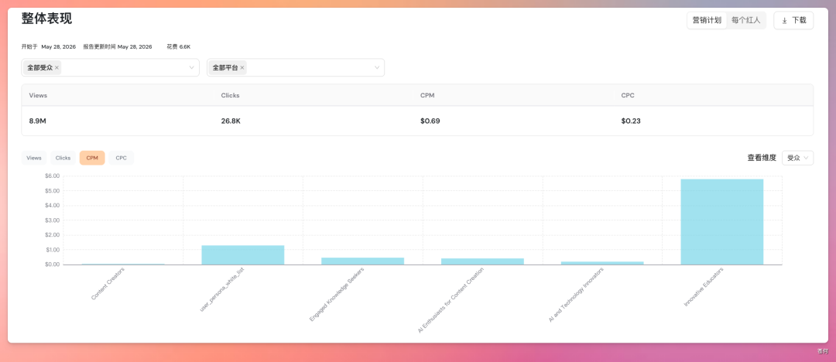
Task: Remove the 全部平台 tag with its x icon
Action: (x=242, y=68)
